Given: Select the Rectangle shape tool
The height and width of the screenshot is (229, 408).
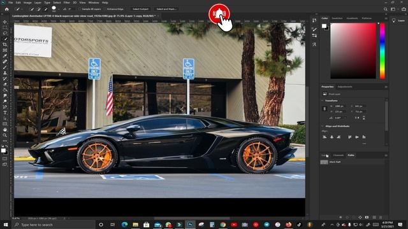Looking at the screenshot, I should click(4, 124).
